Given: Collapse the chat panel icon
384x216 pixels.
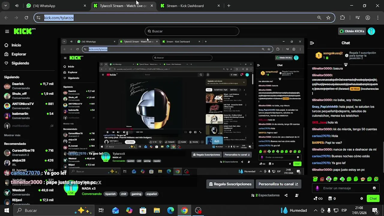Looking at the screenshot, I should click(x=312, y=43).
